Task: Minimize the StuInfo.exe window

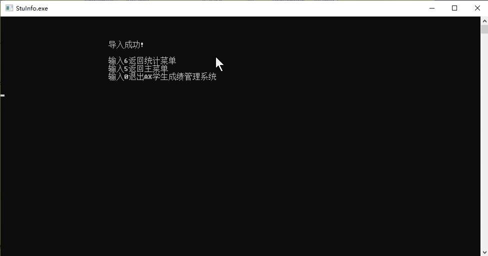Action: [x=432, y=8]
